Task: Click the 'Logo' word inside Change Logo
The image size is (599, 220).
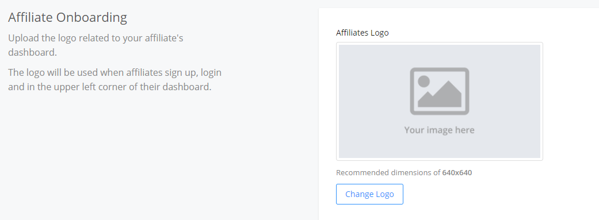Action: point(385,195)
